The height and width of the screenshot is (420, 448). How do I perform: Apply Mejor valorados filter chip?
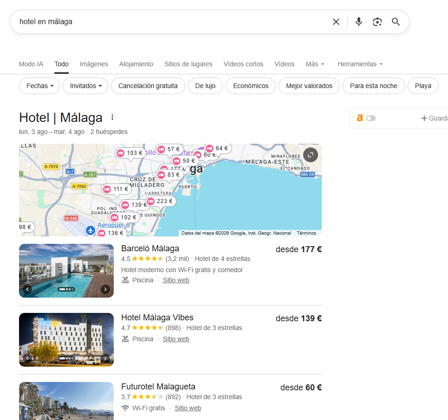(x=309, y=86)
